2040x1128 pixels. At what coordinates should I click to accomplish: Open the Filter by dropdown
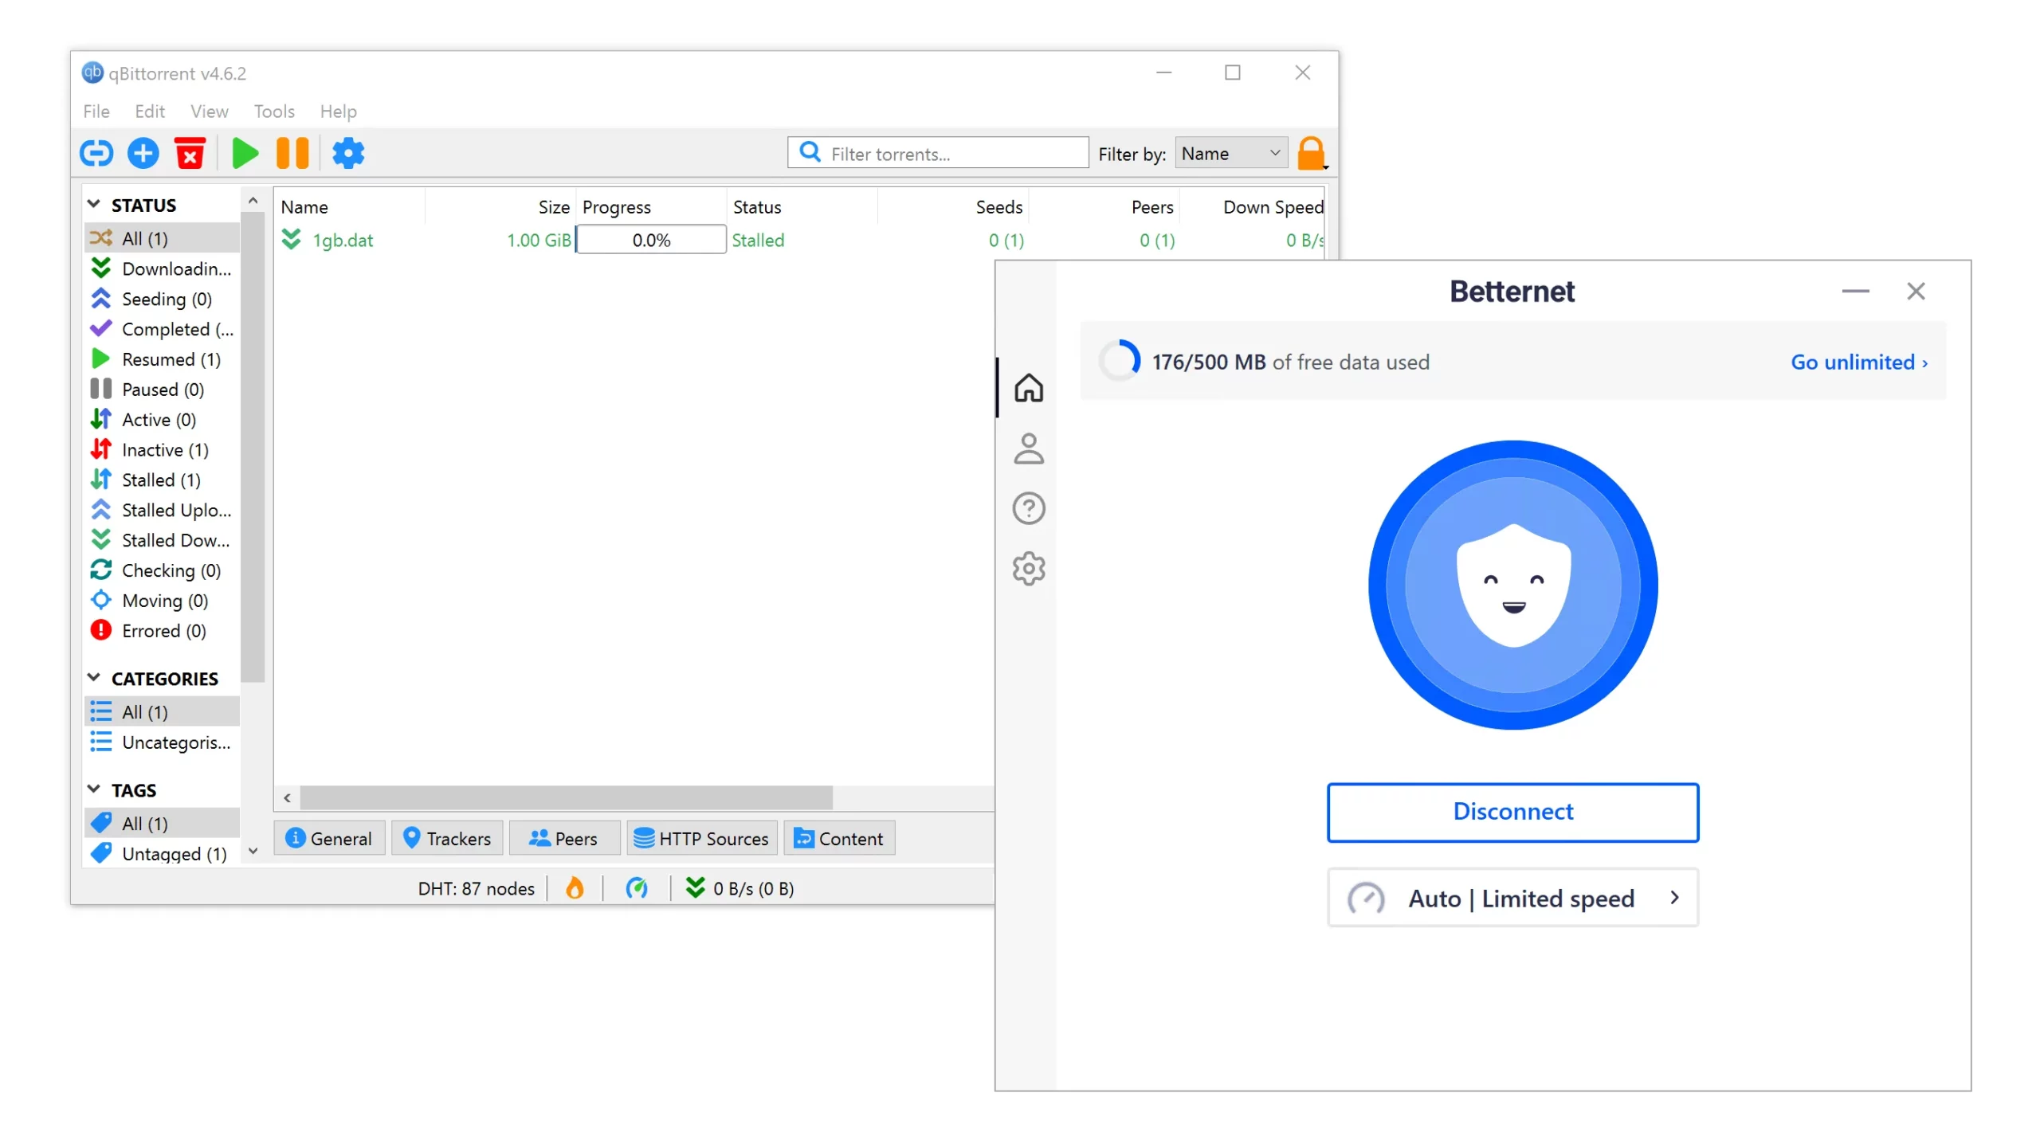pyautogui.click(x=1230, y=153)
